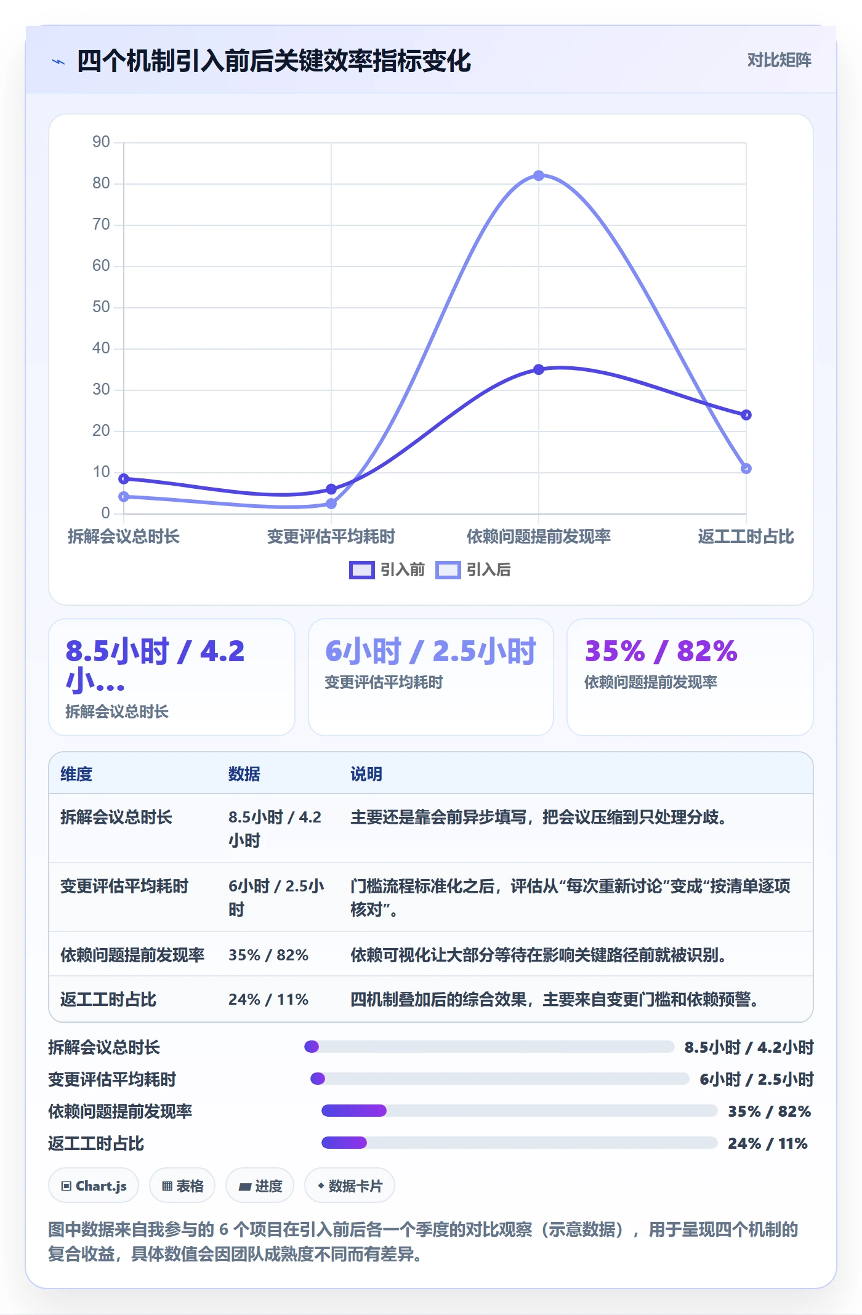This screenshot has width=862, height=1315.
Task: Click the 引入前 point for 返工工时占比
Action: click(746, 415)
